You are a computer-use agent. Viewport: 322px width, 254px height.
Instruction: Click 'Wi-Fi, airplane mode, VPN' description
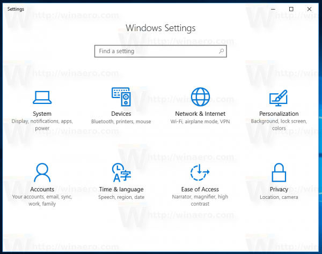click(x=200, y=122)
